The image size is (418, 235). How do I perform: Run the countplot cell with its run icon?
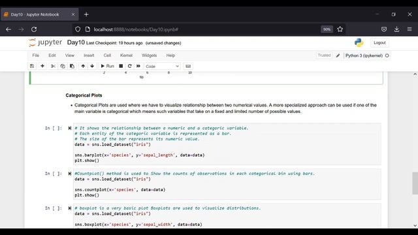tap(70, 174)
